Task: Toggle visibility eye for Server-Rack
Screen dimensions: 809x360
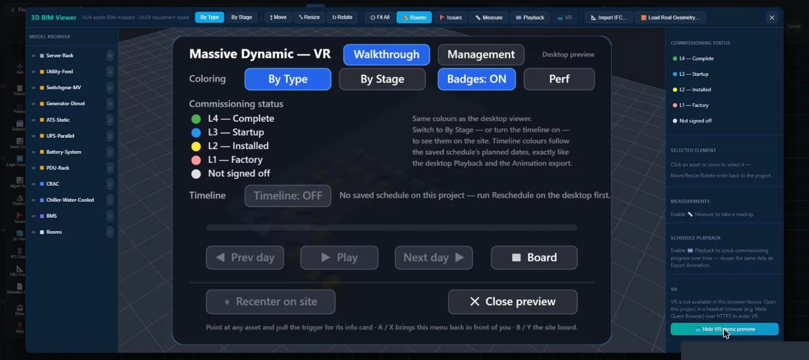Action: pyautogui.click(x=34, y=56)
